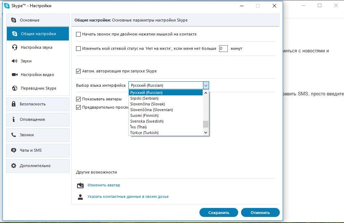The width and height of the screenshot is (344, 223).
Task: Open the Безопасность section
Action: pos(38,104)
